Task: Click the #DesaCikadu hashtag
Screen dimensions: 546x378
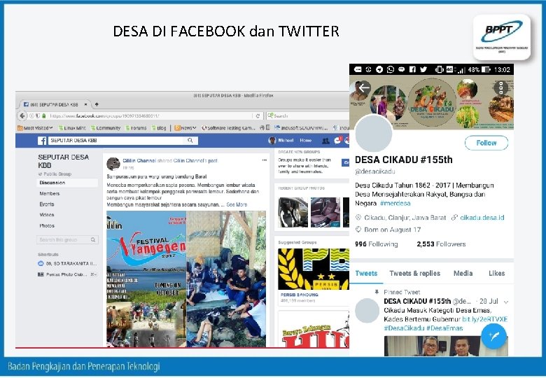Action: coord(404,328)
